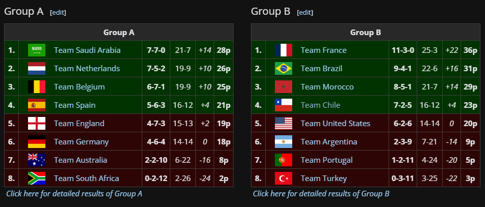Click the Saudi Arabia flag icon
Image resolution: width=485 pixels, height=207 pixels.
37,50
